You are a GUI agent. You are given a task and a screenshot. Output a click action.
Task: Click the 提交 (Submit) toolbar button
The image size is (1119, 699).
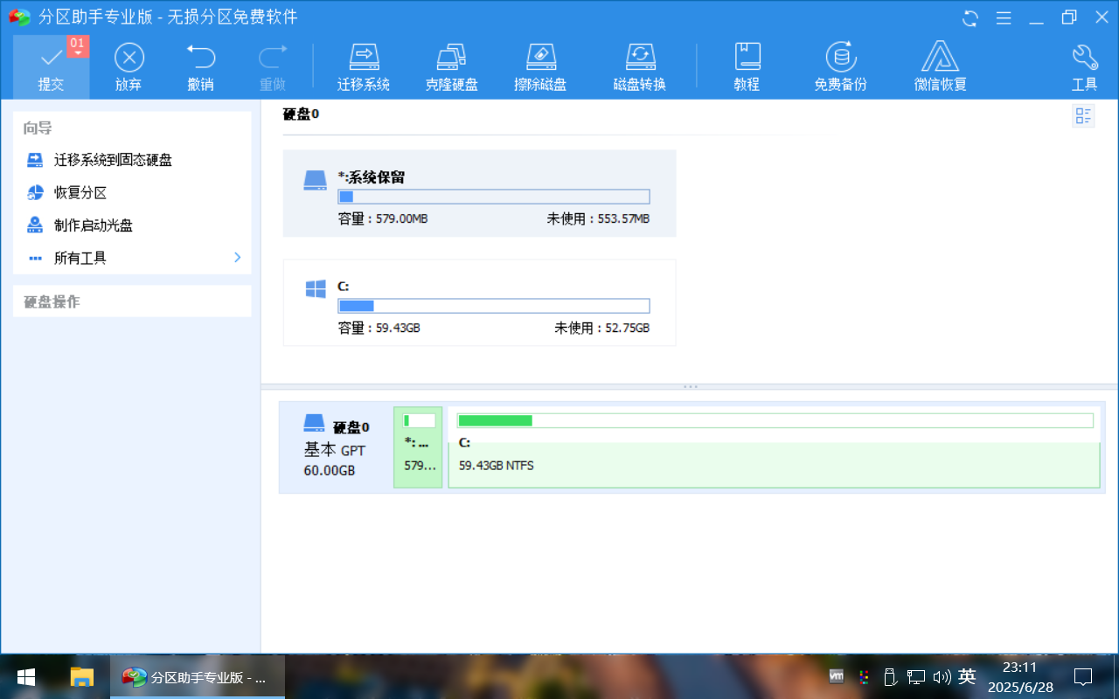coord(51,67)
